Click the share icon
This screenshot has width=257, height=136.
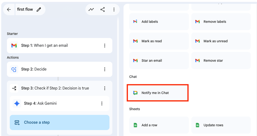[x=102, y=10]
